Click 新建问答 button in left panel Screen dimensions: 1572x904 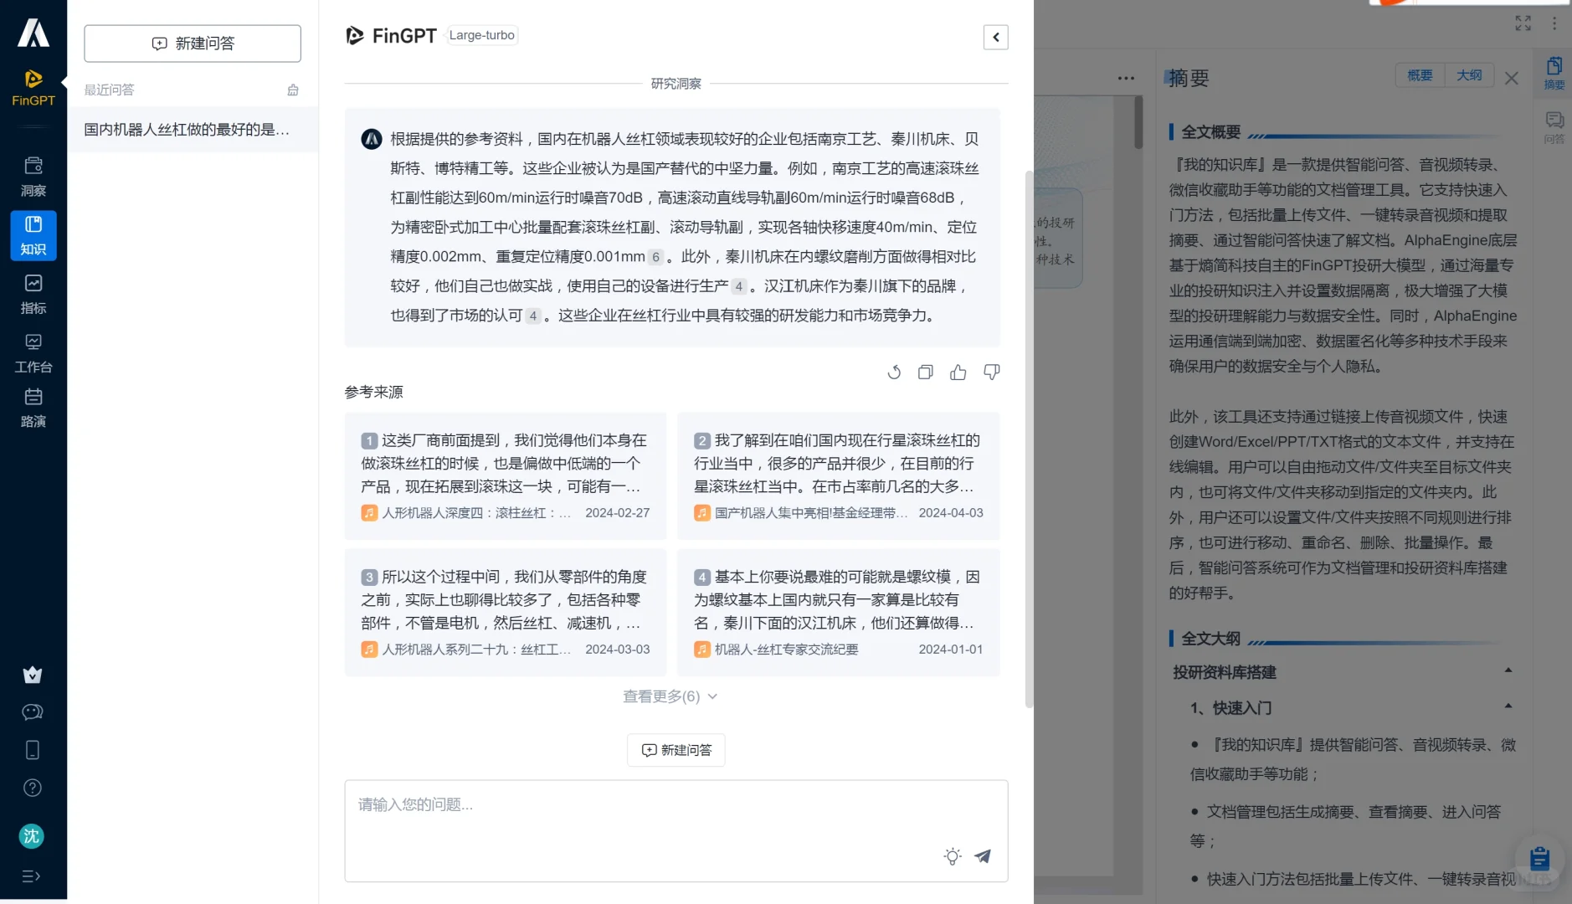coord(193,44)
